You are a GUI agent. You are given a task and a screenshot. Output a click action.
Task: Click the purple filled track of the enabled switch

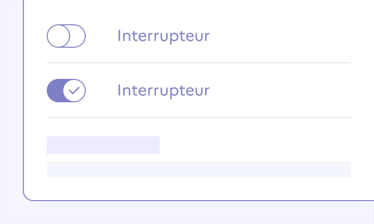[x=55, y=91]
